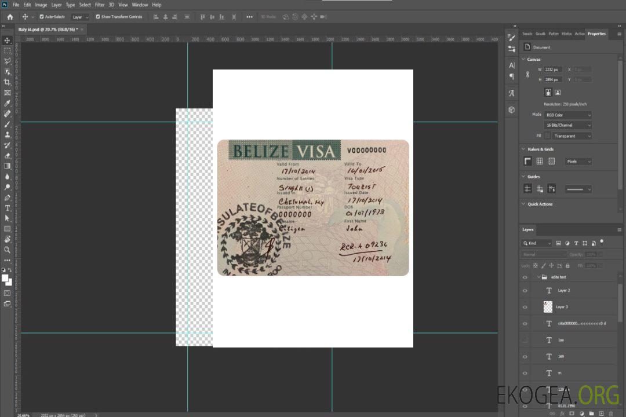Select the Pen tool
The image size is (626, 417).
7,197
